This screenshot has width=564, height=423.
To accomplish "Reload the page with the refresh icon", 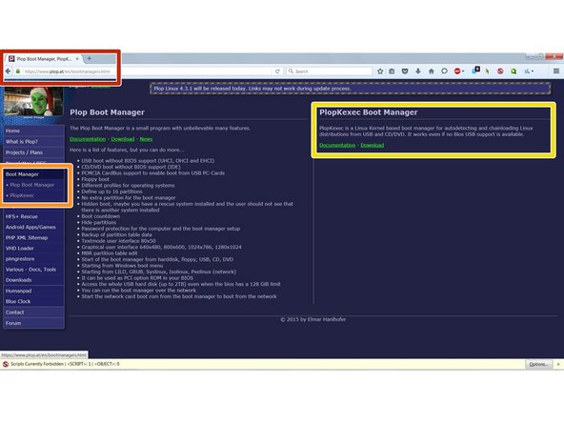I will click(x=277, y=71).
